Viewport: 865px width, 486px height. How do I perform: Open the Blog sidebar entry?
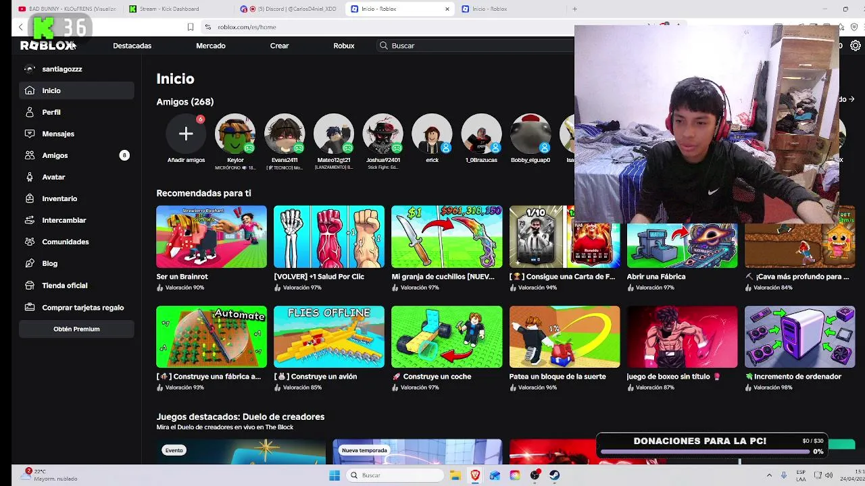[76, 263]
